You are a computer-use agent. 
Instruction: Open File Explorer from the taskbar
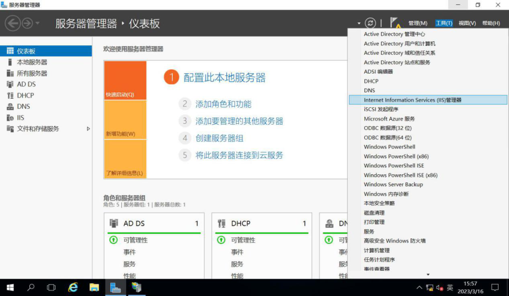(x=94, y=288)
